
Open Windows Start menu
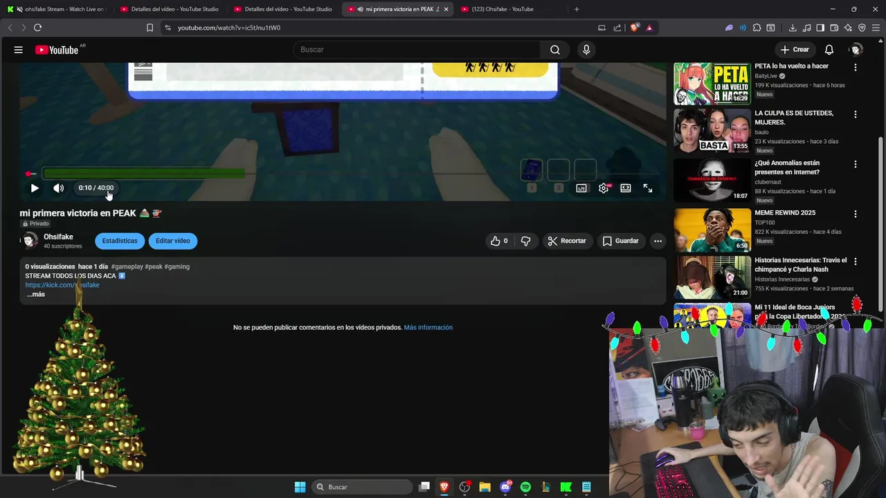300,487
